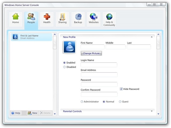Select the Enabled radio button

64,63
